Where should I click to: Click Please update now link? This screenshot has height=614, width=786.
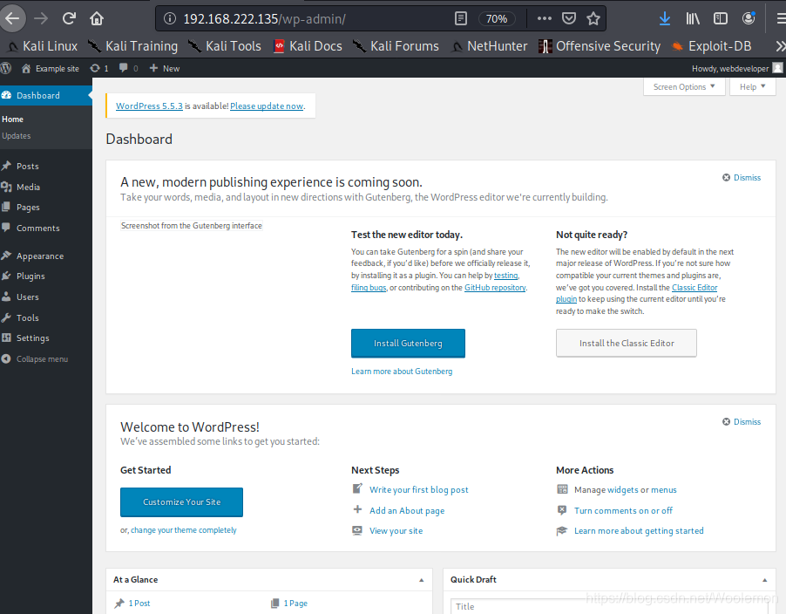tap(267, 106)
